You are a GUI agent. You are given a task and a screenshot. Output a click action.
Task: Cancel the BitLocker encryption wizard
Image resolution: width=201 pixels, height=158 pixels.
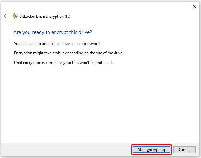point(184,149)
